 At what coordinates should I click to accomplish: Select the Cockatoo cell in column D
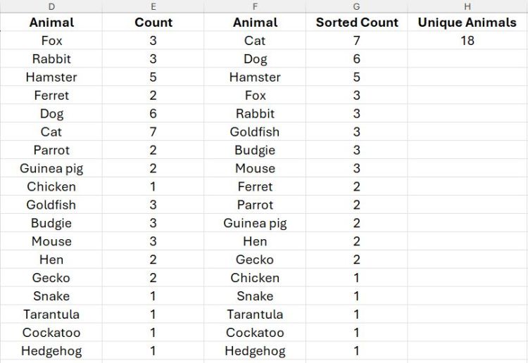(x=51, y=332)
